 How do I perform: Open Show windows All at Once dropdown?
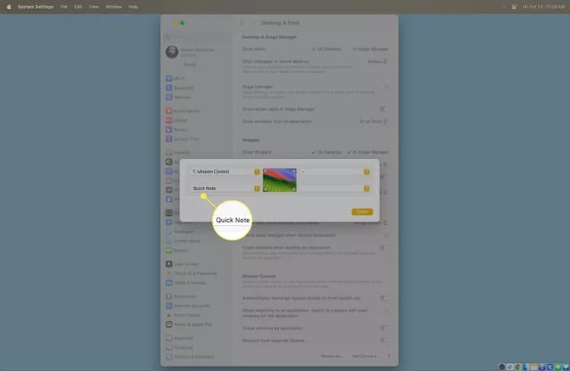(x=373, y=122)
